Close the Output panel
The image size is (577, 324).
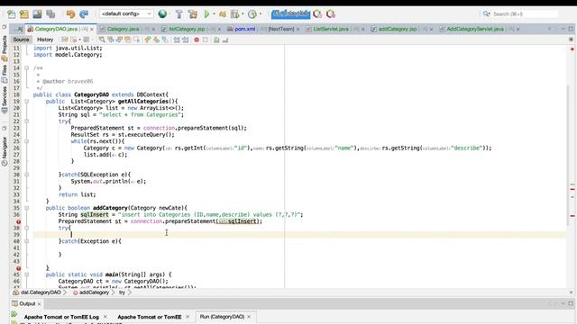pyautogui.click(x=39, y=304)
